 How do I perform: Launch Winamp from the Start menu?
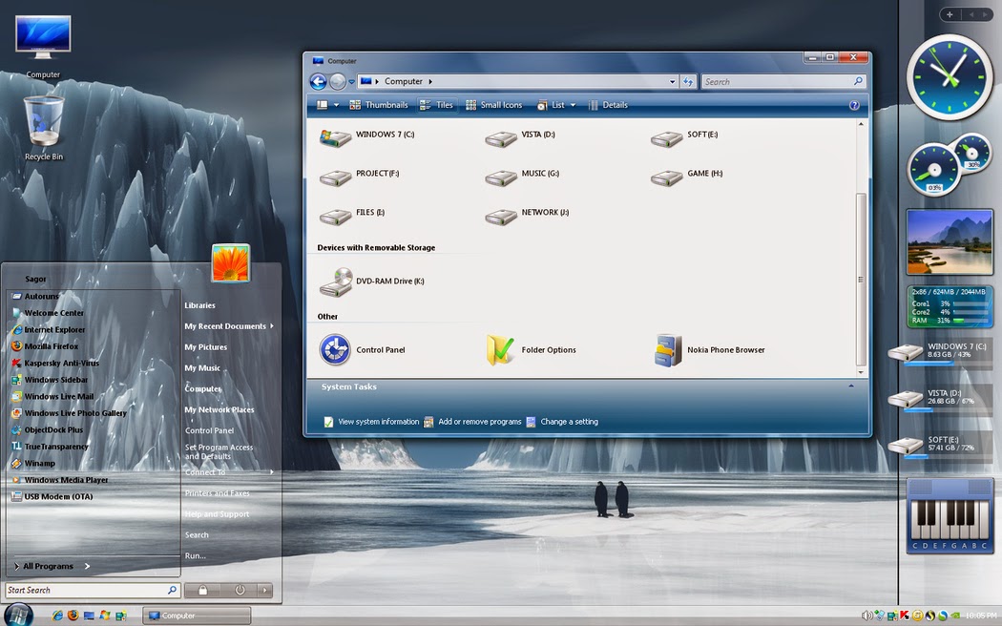click(42, 463)
